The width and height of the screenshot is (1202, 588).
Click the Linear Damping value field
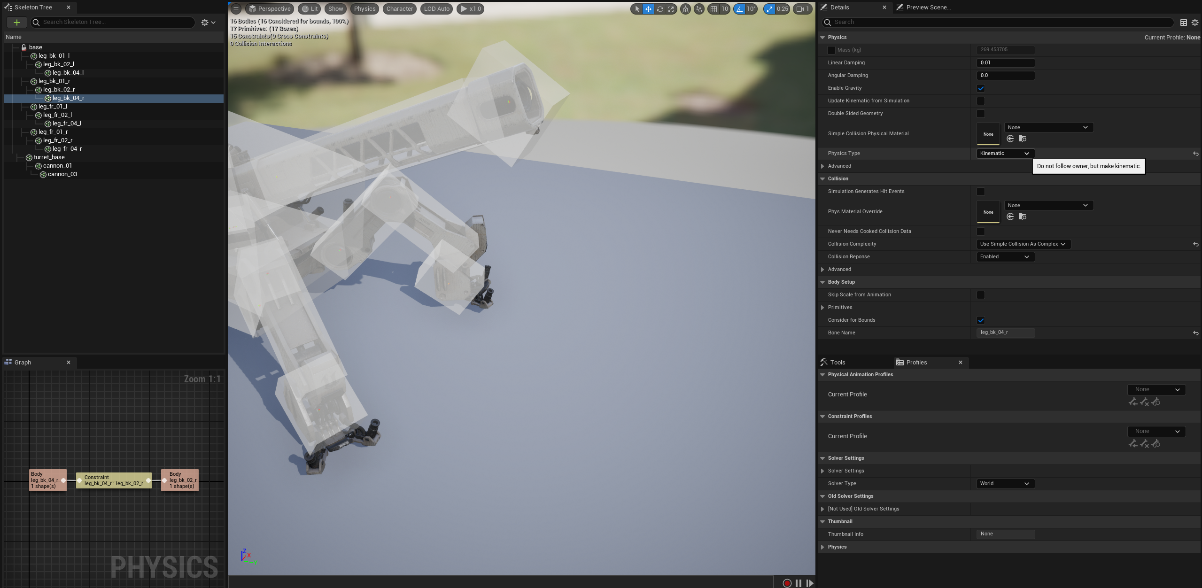(x=1005, y=63)
